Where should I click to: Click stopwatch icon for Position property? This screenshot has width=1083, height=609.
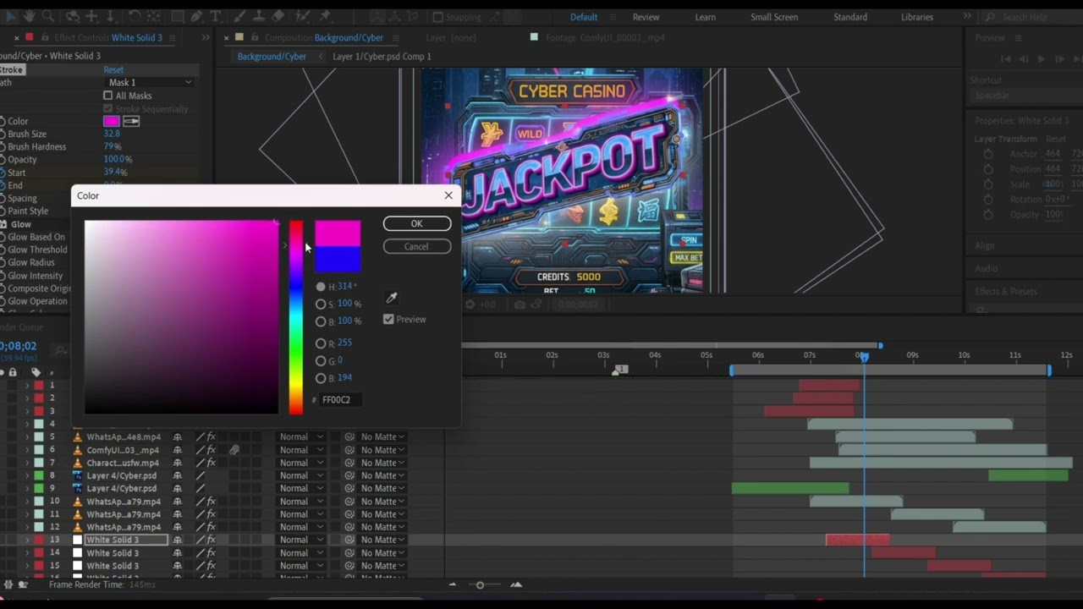[987, 169]
